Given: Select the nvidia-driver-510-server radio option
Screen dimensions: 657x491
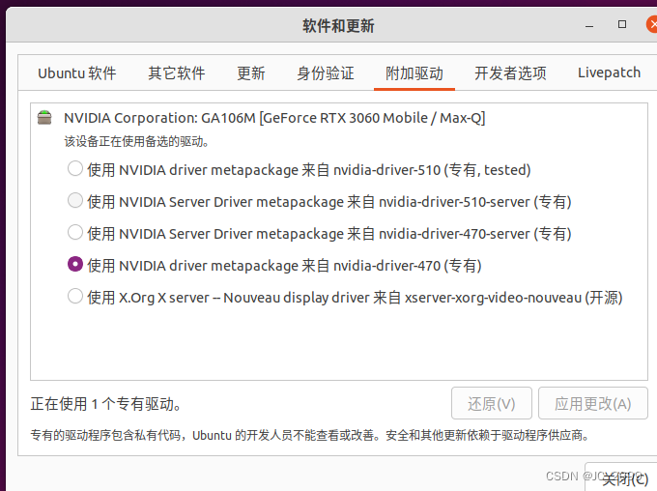Looking at the screenshot, I should click(75, 201).
